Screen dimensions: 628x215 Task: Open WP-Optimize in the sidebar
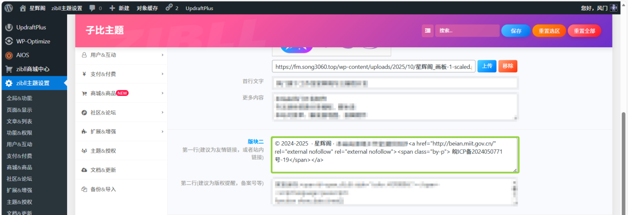[33, 41]
